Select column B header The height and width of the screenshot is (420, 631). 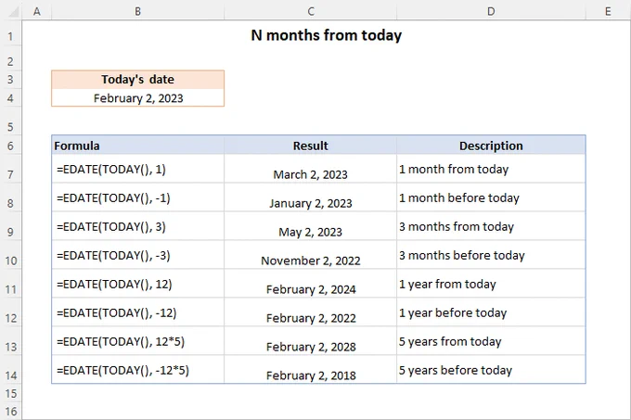(x=137, y=11)
